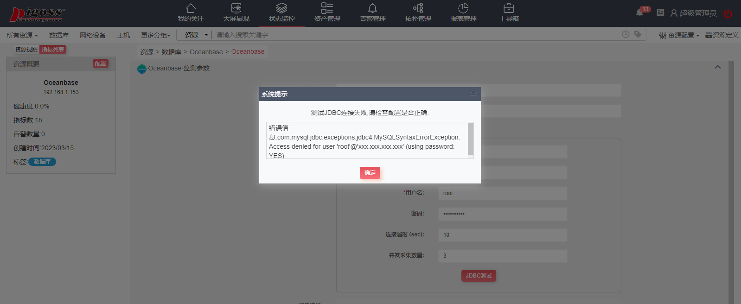Close the 系统提示 dialog with X
This screenshot has width=741, height=304.
click(473, 94)
